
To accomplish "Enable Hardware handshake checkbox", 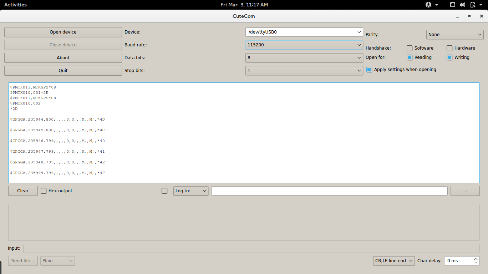I will tap(449, 48).
